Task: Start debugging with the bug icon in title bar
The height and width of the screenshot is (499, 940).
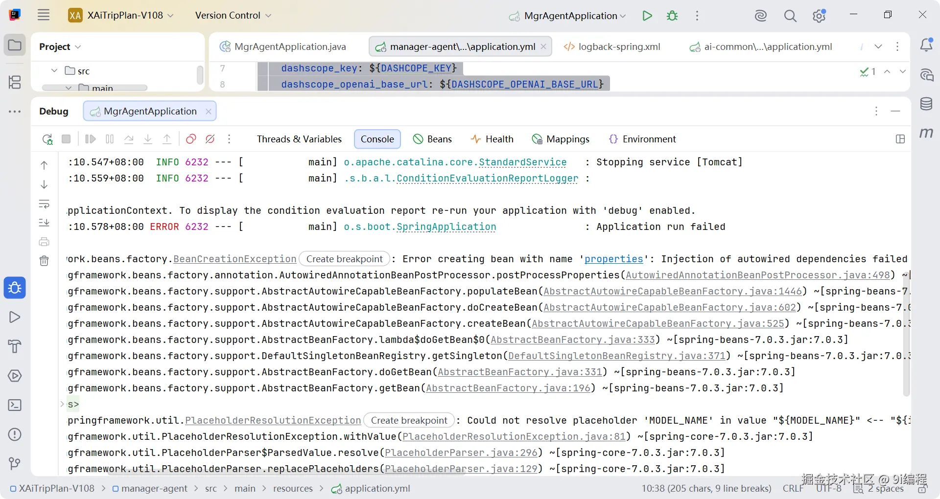Action: [672, 16]
